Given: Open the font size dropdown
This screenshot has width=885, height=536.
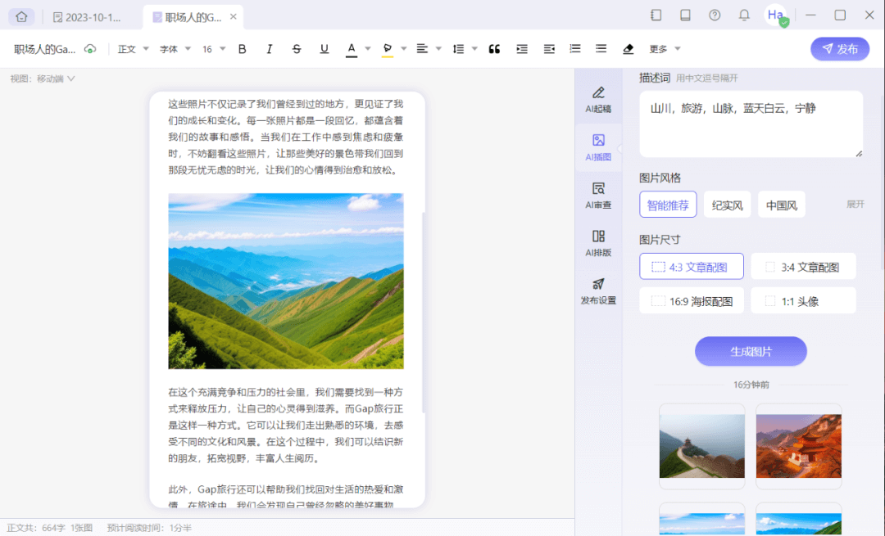Looking at the screenshot, I should pyautogui.click(x=212, y=48).
